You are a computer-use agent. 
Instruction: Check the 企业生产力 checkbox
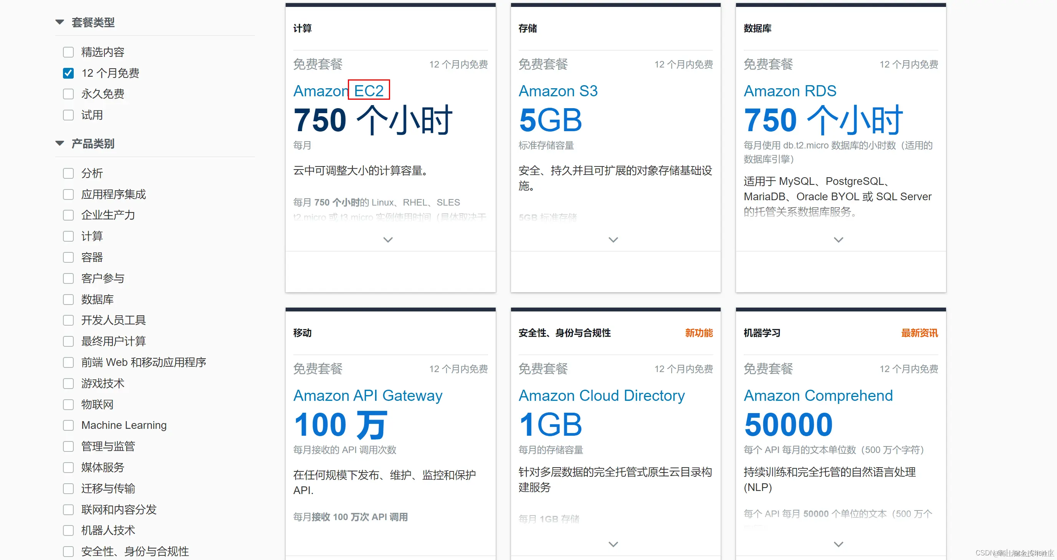pyautogui.click(x=68, y=215)
